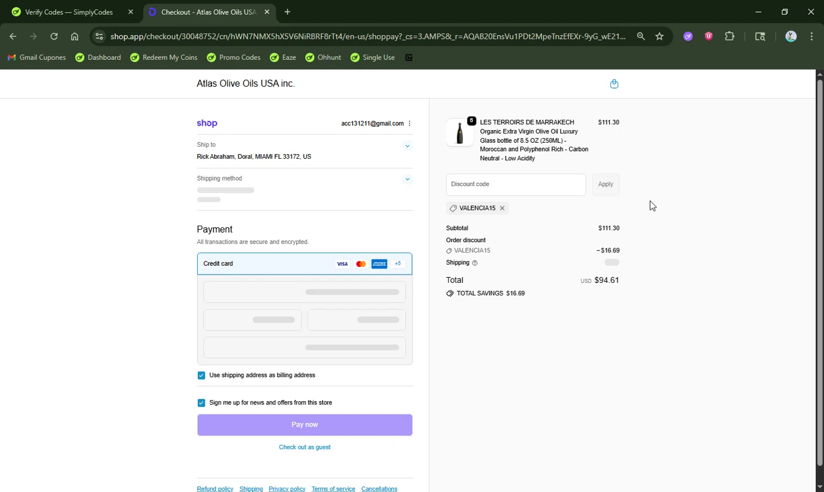824x492 pixels.
Task: Click the acc131211@gmail.com email text
Action: click(372, 124)
